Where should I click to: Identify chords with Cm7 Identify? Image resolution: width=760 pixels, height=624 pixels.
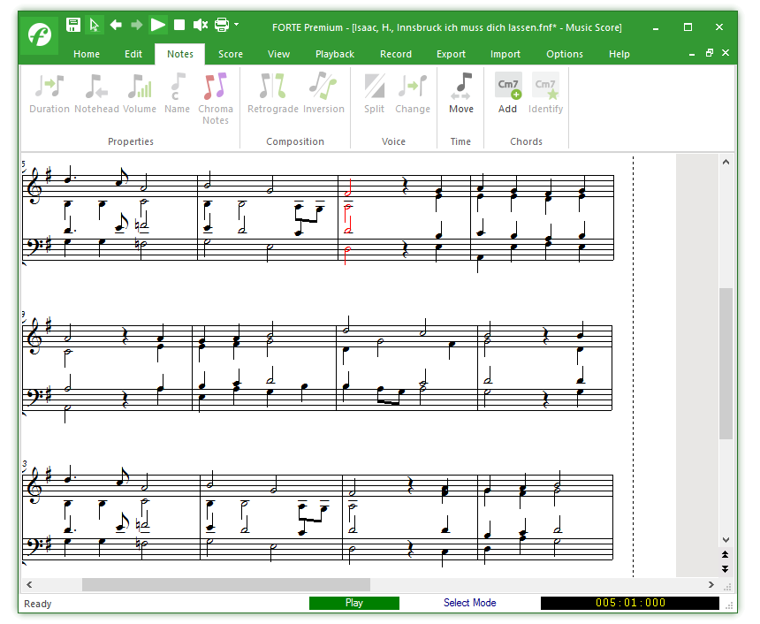[x=546, y=94]
